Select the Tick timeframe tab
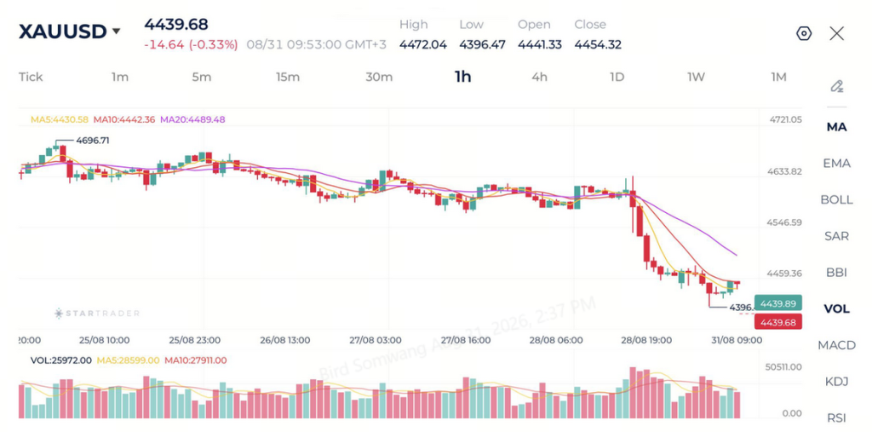 [x=31, y=77]
